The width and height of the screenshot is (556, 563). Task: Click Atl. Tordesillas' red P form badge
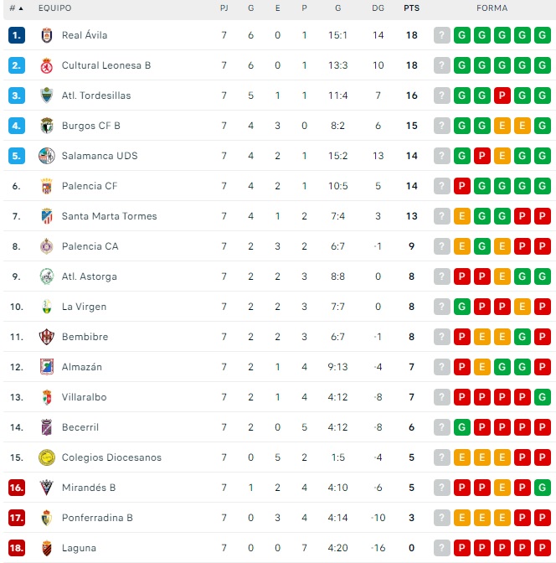pos(502,96)
